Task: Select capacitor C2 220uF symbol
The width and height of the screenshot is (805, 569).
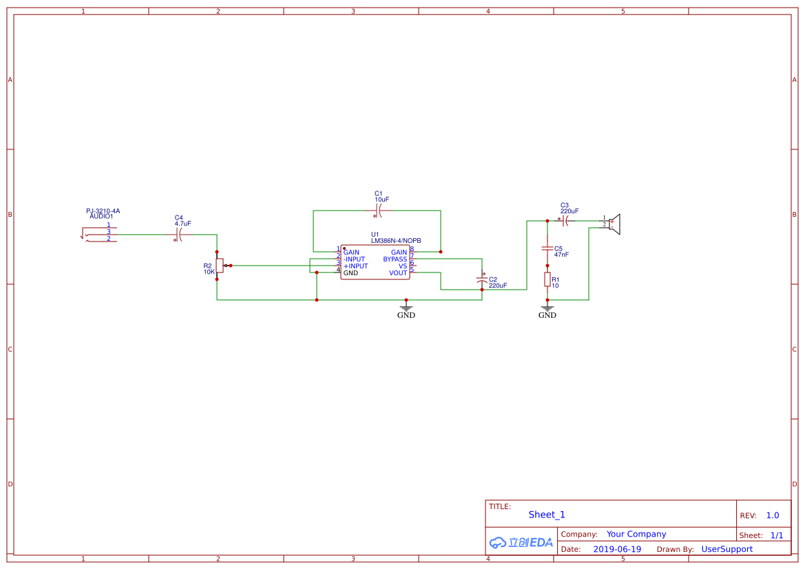Action: (481, 280)
